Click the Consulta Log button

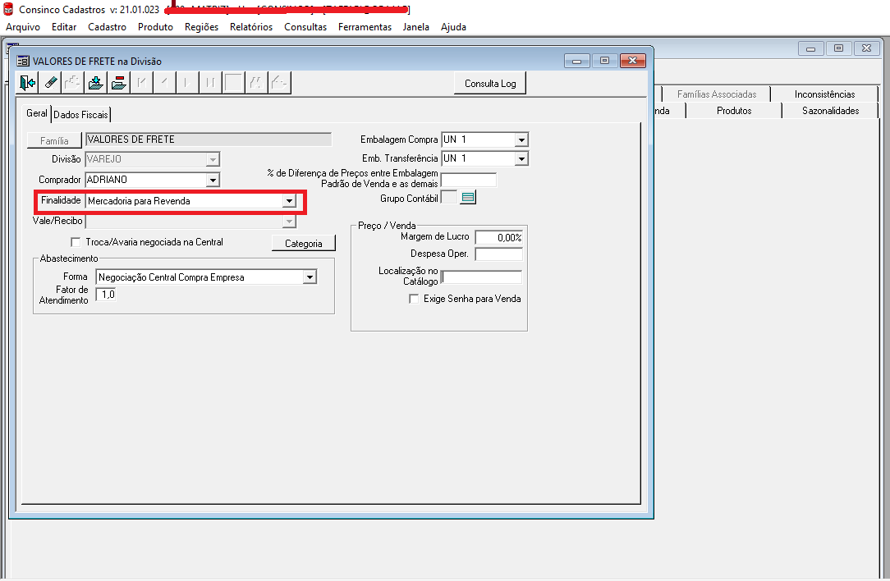(490, 84)
